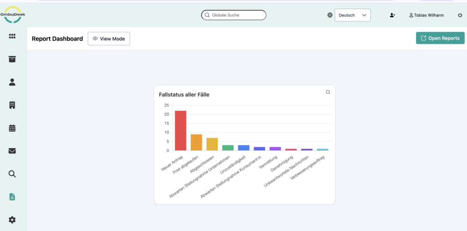Open Tobias Wilharm user menu
This screenshot has width=467, height=231.
point(426,15)
